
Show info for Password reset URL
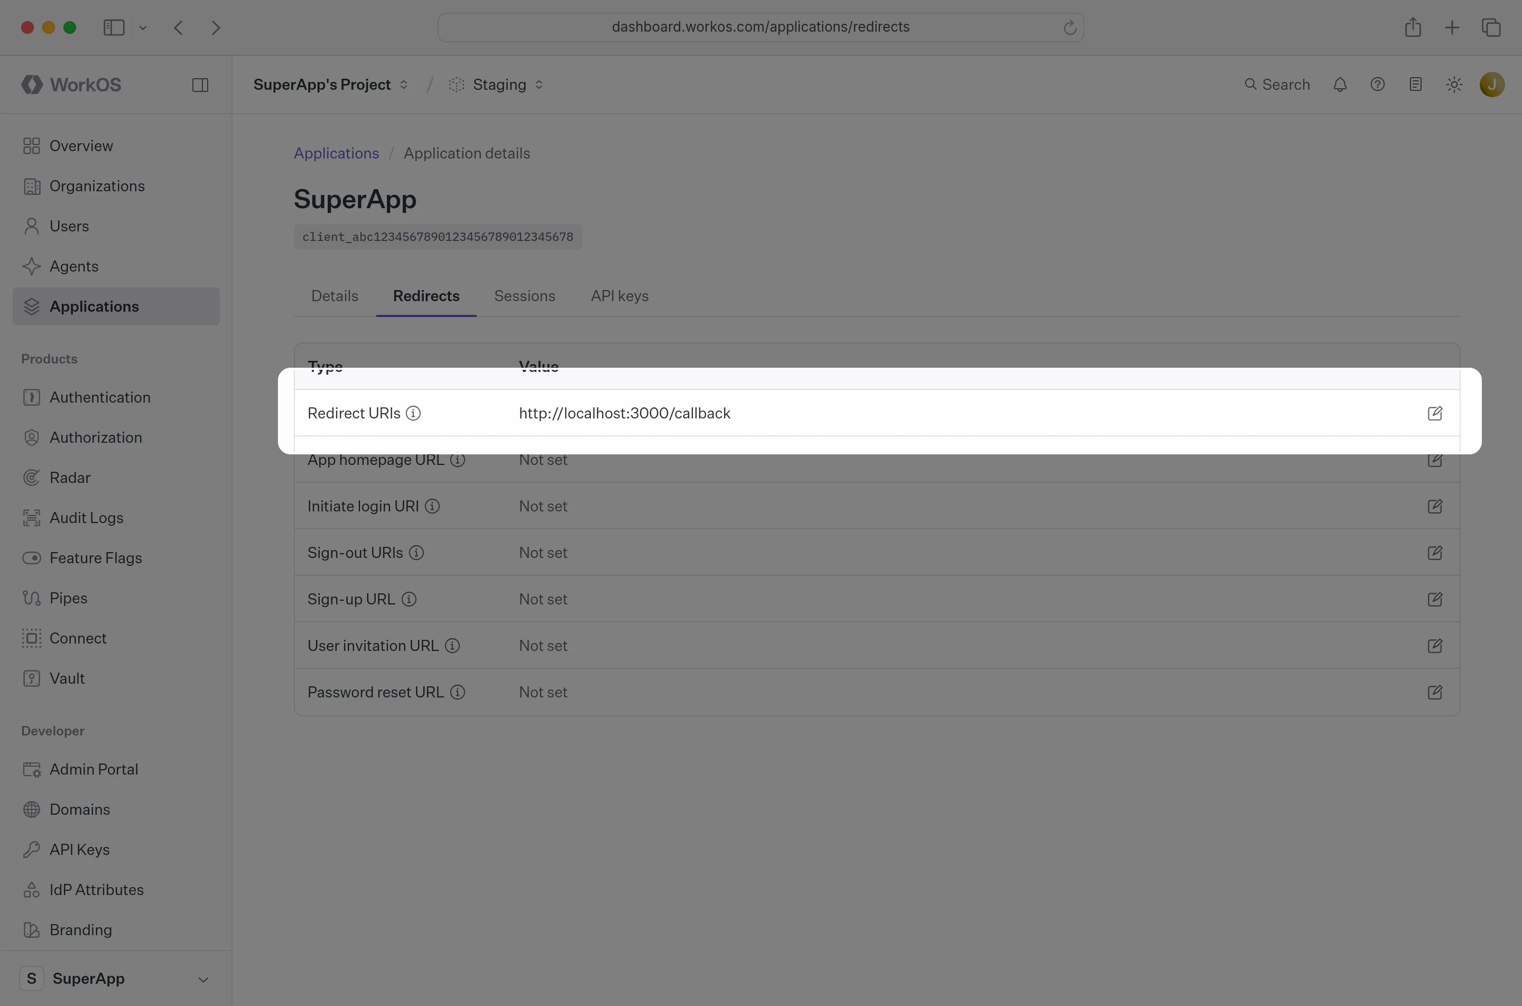[458, 692]
